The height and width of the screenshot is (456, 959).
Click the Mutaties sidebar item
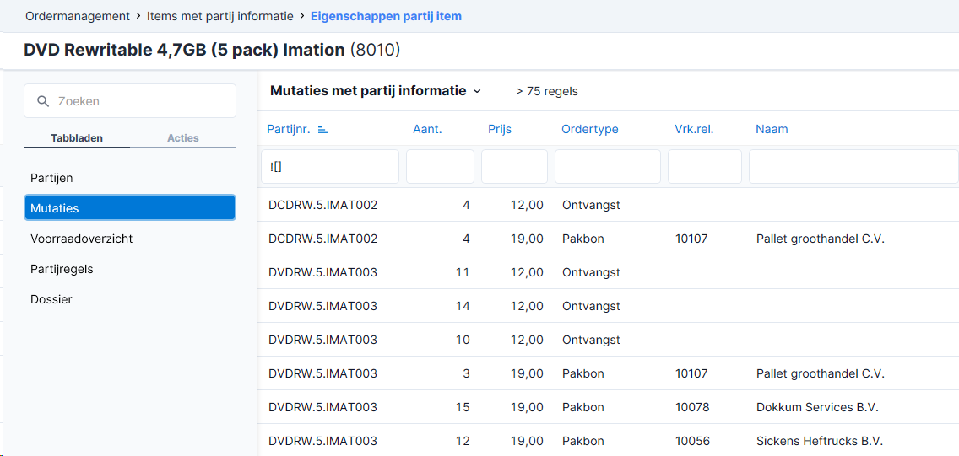tap(130, 207)
